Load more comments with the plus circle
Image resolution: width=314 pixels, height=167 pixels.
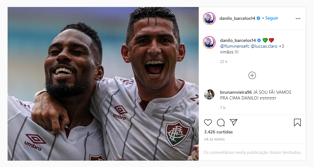point(252,76)
